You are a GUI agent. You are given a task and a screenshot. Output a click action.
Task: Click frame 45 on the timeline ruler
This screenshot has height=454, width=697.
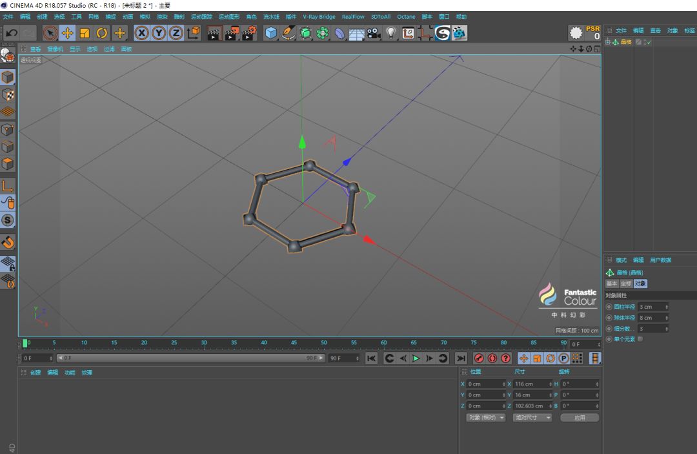[x=294, y=343]
